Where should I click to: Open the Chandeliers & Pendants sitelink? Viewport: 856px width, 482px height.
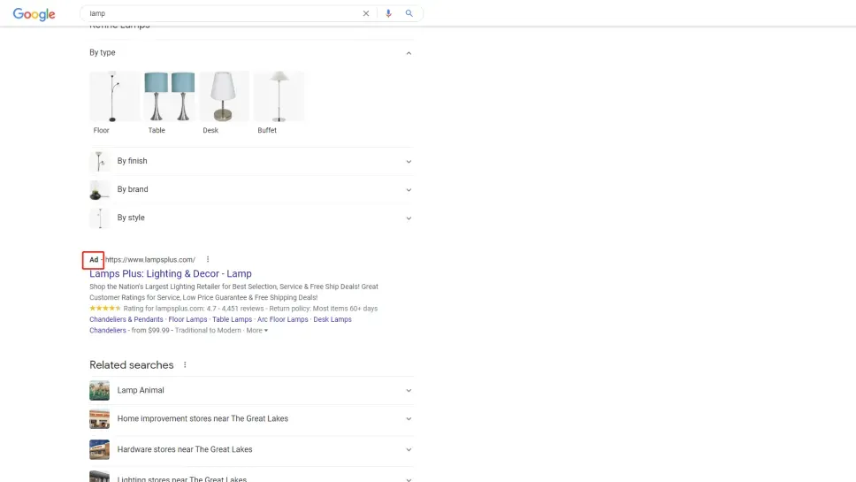pyautogui.click(x=126, y=319)
